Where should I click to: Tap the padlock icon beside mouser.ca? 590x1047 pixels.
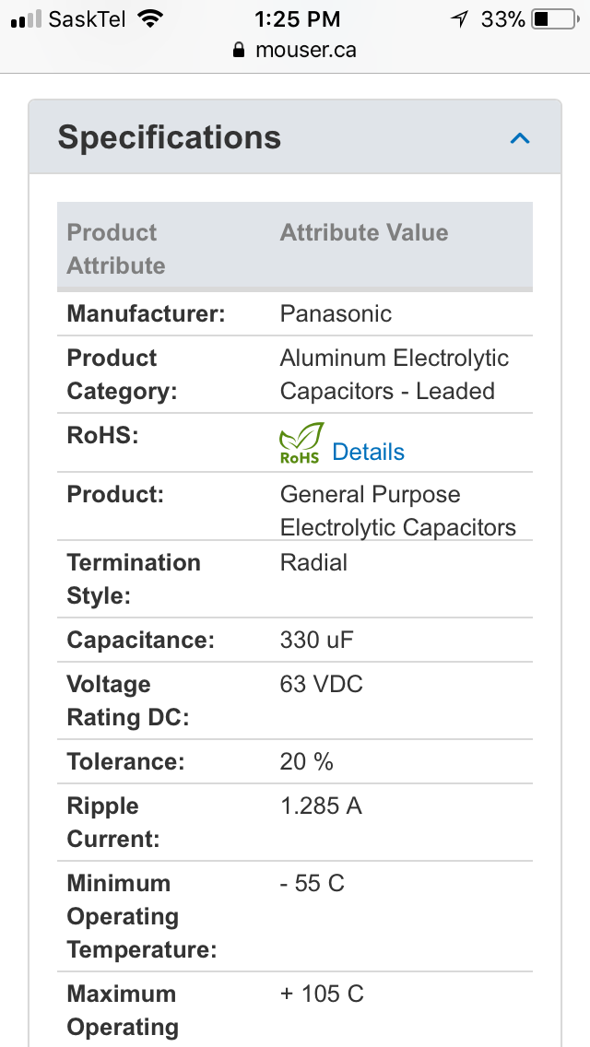(239, 50)
